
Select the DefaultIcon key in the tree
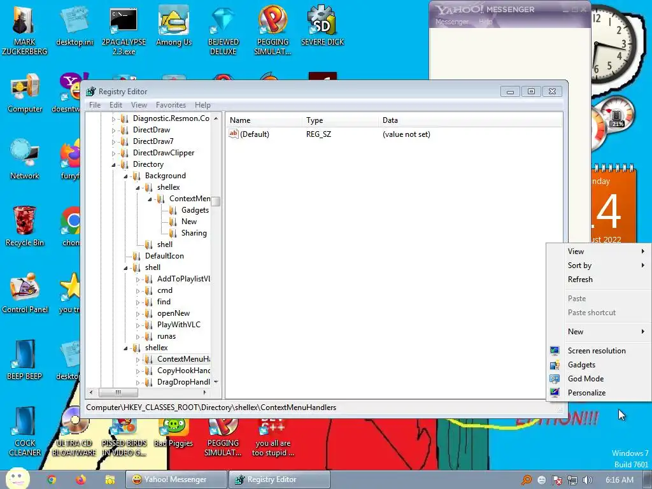(x=164, y=256)
